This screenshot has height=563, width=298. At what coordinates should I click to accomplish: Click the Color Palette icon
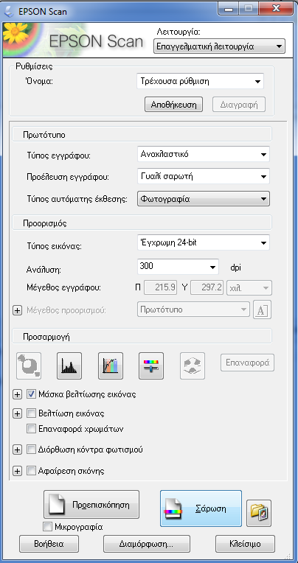pos(193,366)
